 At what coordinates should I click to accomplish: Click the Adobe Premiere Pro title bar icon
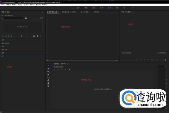(x=1, y=2)
